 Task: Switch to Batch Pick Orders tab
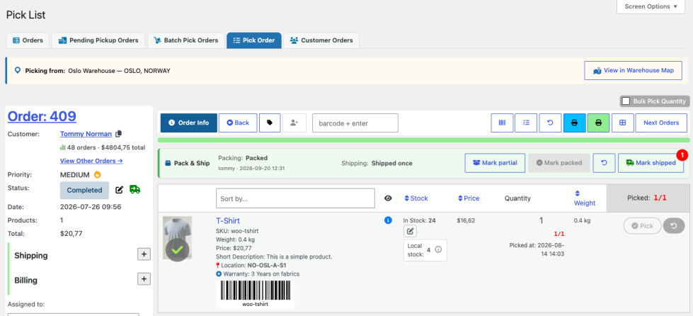click(x=185, y=40)
